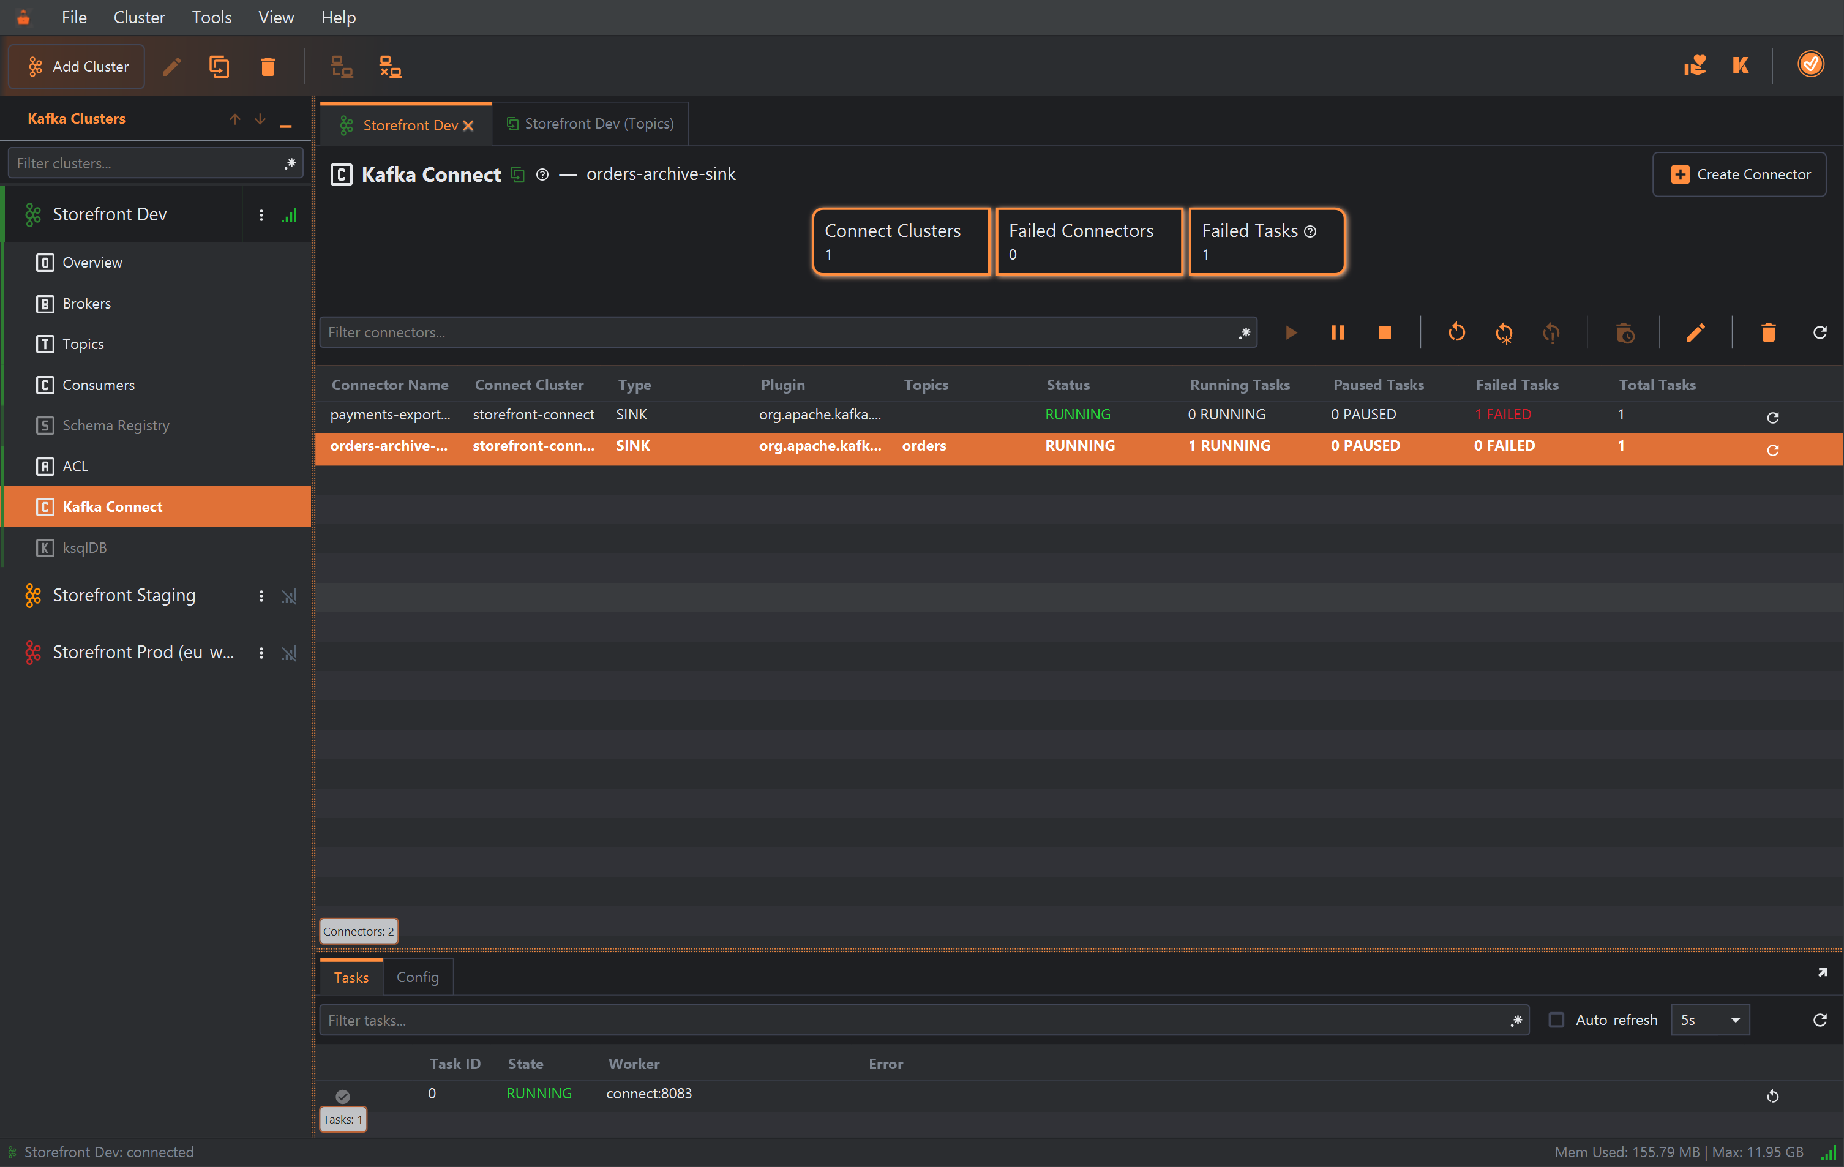Open the Storefront Prod options menu
Viewport: 1844px width, 1167px height.
click(261, 653)
